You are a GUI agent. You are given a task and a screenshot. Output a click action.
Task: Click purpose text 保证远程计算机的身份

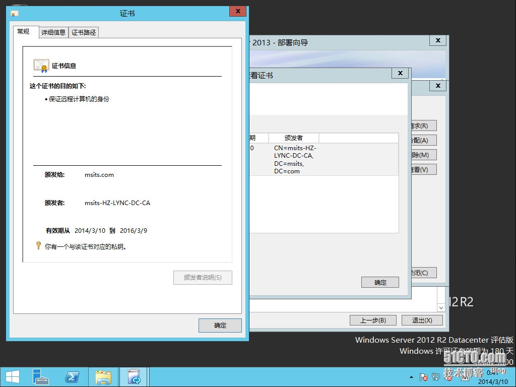tap(79, 99)
